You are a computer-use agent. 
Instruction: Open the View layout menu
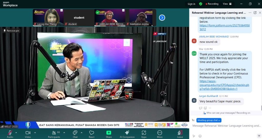pos(227,4)
